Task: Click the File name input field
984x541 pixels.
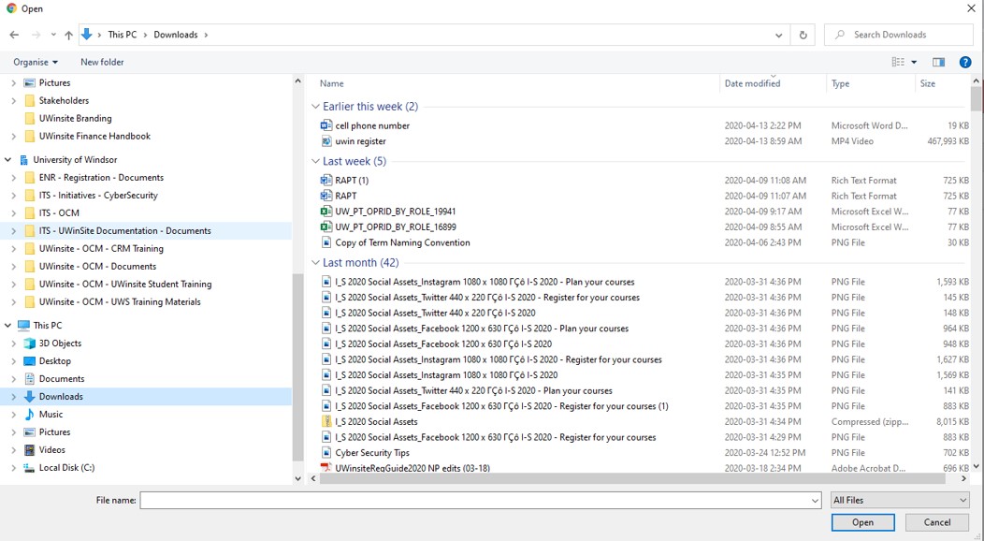Action: [x=480, y=501]
